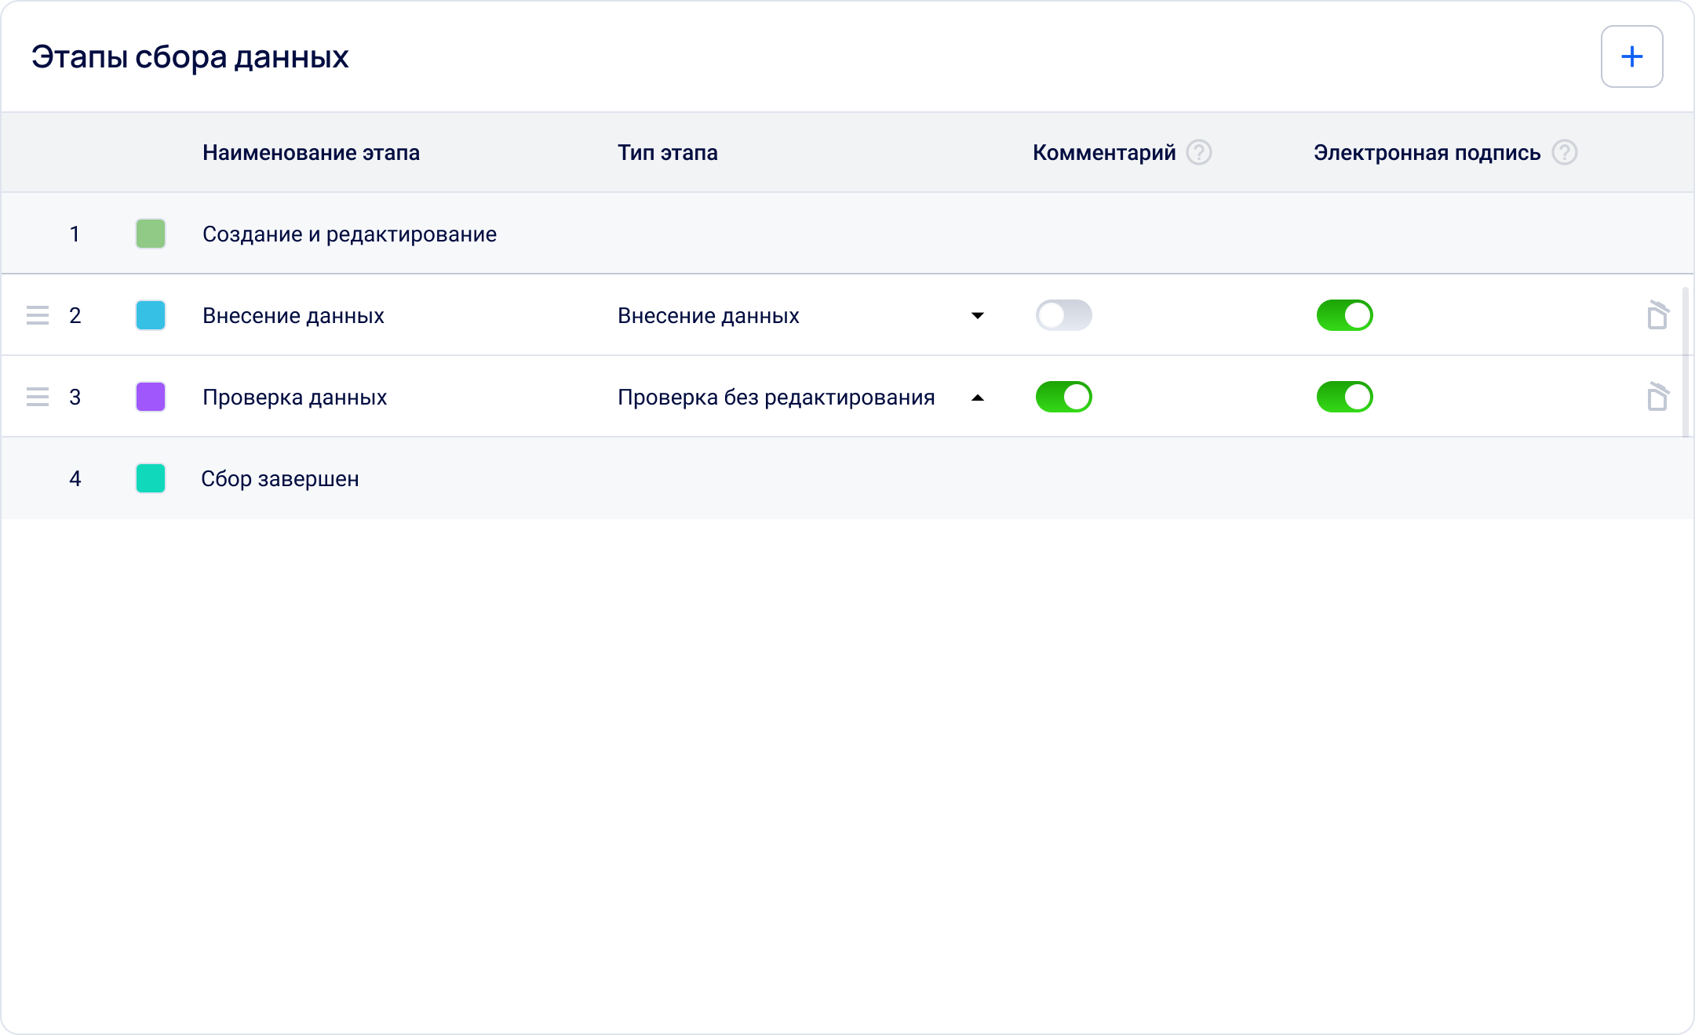Click the Этапы сбора данных title
Screen dimensions: 1695x1035
point(190,56)
